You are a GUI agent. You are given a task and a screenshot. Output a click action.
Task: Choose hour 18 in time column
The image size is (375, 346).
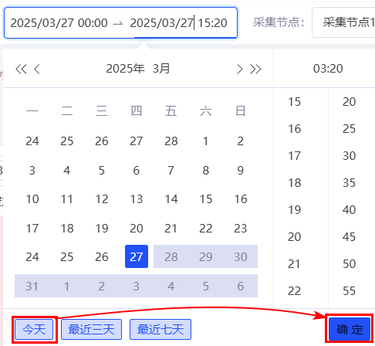[x=295, y=183]
